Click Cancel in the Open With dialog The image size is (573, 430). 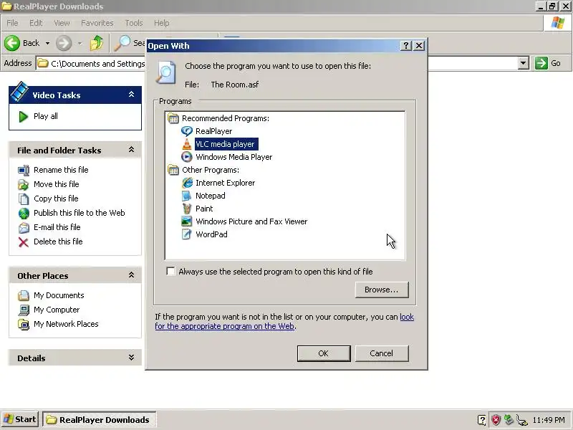tap(382, 353)
